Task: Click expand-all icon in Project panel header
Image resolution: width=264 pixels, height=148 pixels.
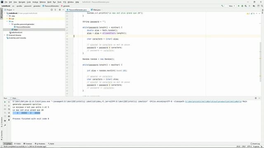Action: [55, 10]
